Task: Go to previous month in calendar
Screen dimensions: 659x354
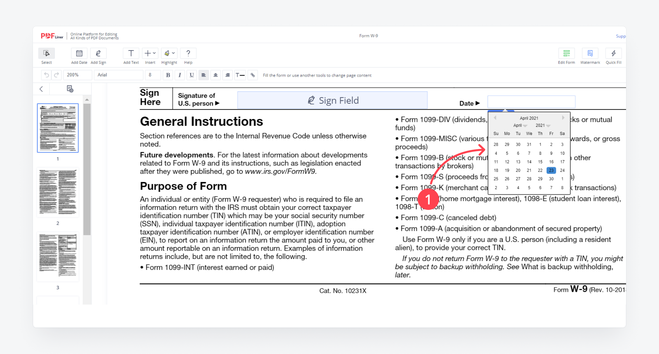Action: coord(495,118)
